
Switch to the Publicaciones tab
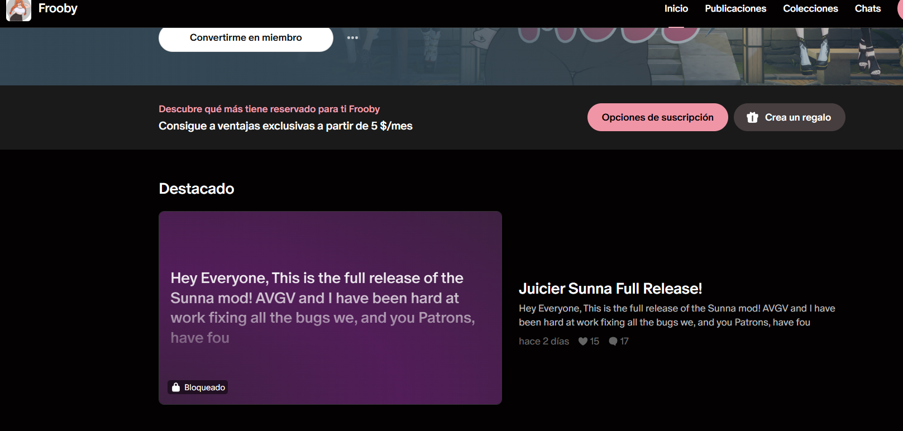click(735, 8)
